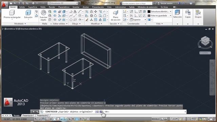Select the Spline tool in Dibujo panel
The height and width of the screenshot is (122, 217).
pos(71,16)
